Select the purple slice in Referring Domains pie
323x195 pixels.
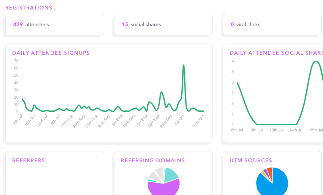[163, 187]
